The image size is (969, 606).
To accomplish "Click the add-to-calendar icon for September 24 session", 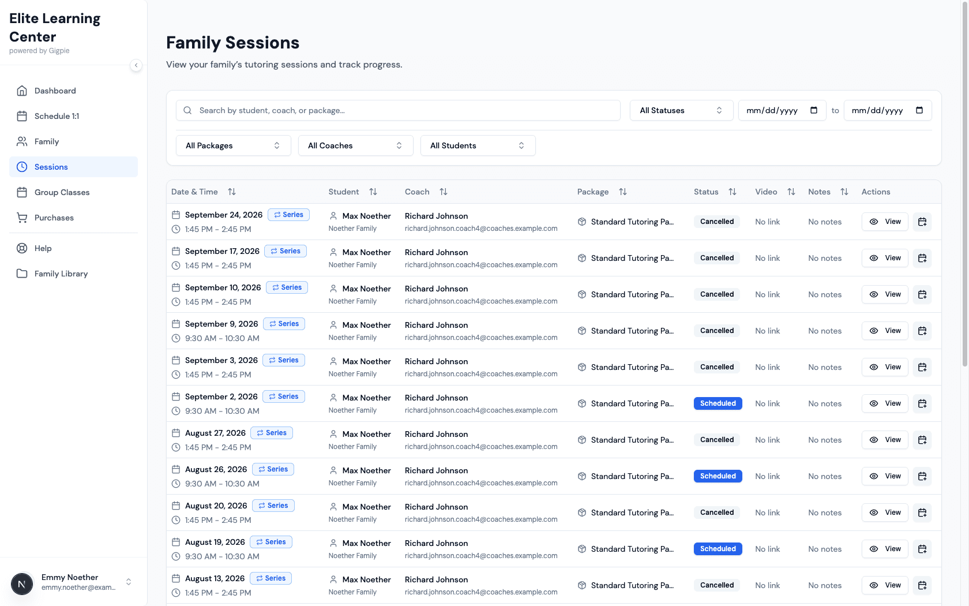I will [x=922, y=222].
